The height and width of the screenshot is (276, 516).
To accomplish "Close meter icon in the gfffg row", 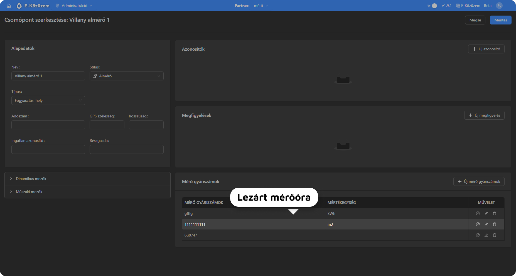I will point(478,213).
